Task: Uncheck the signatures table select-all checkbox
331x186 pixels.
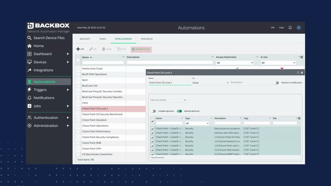Action: (x=152, y=121)
